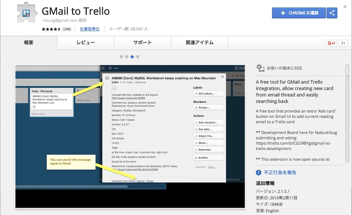Select the first screenshot carousel dot
Image resolution: width=352 pixels, height=215 pixels.
click(x=122, y=57)
